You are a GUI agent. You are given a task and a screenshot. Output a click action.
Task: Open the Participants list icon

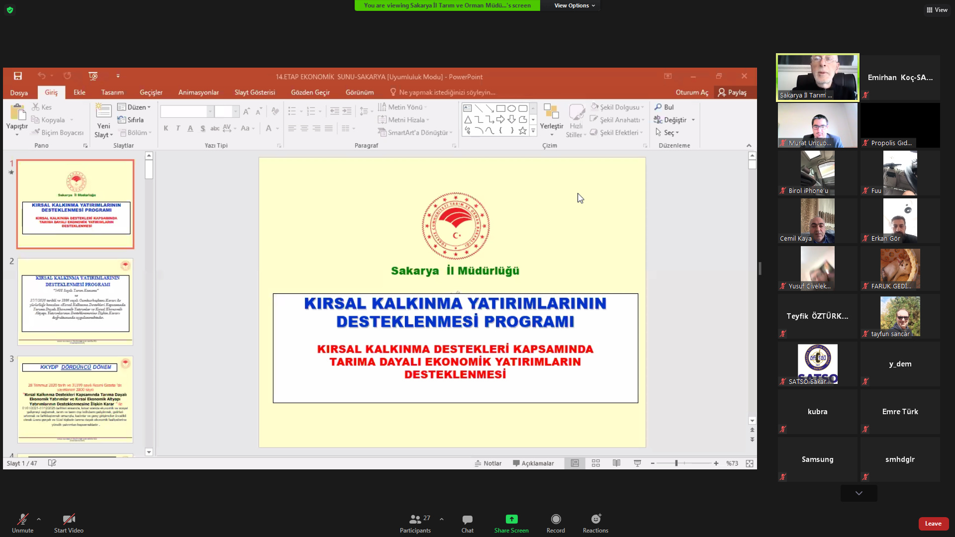415,520
